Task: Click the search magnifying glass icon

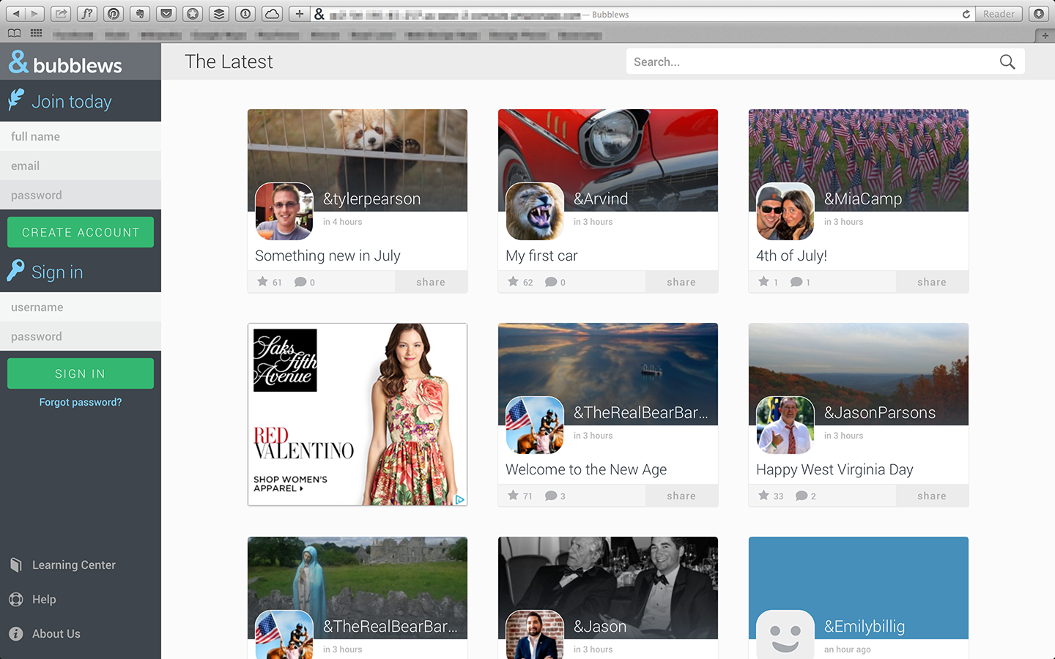Action: [1007, 62]
